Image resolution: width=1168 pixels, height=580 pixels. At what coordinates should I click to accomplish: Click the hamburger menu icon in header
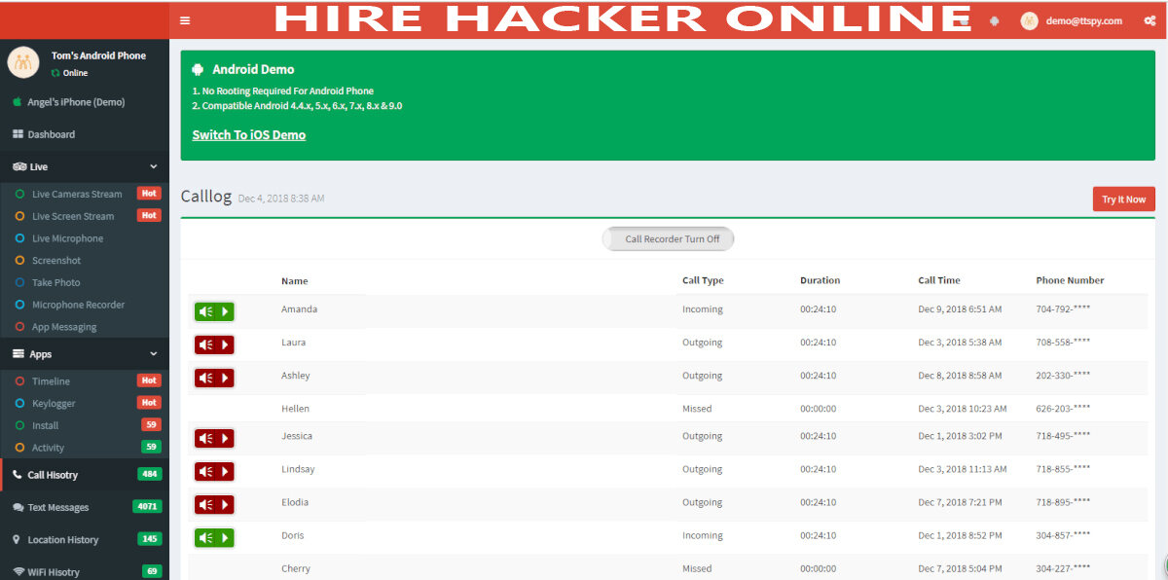click(185, 20)
